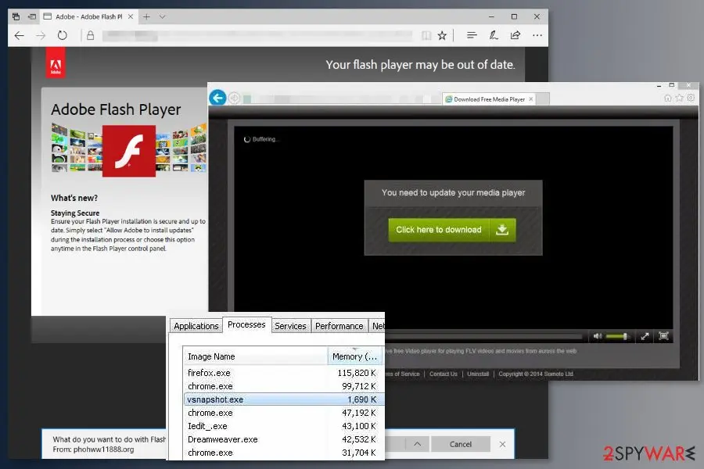
Task: Select chrome.exe using 31,704 K
Action: coord(283,453)
